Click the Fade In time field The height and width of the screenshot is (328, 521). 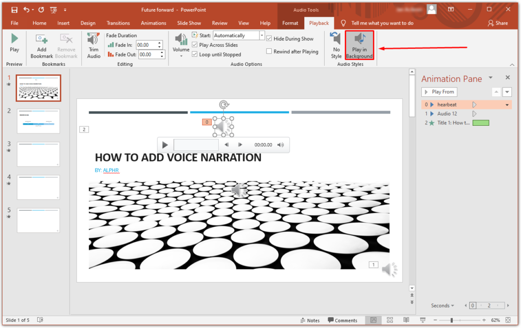tap(146, 45)
